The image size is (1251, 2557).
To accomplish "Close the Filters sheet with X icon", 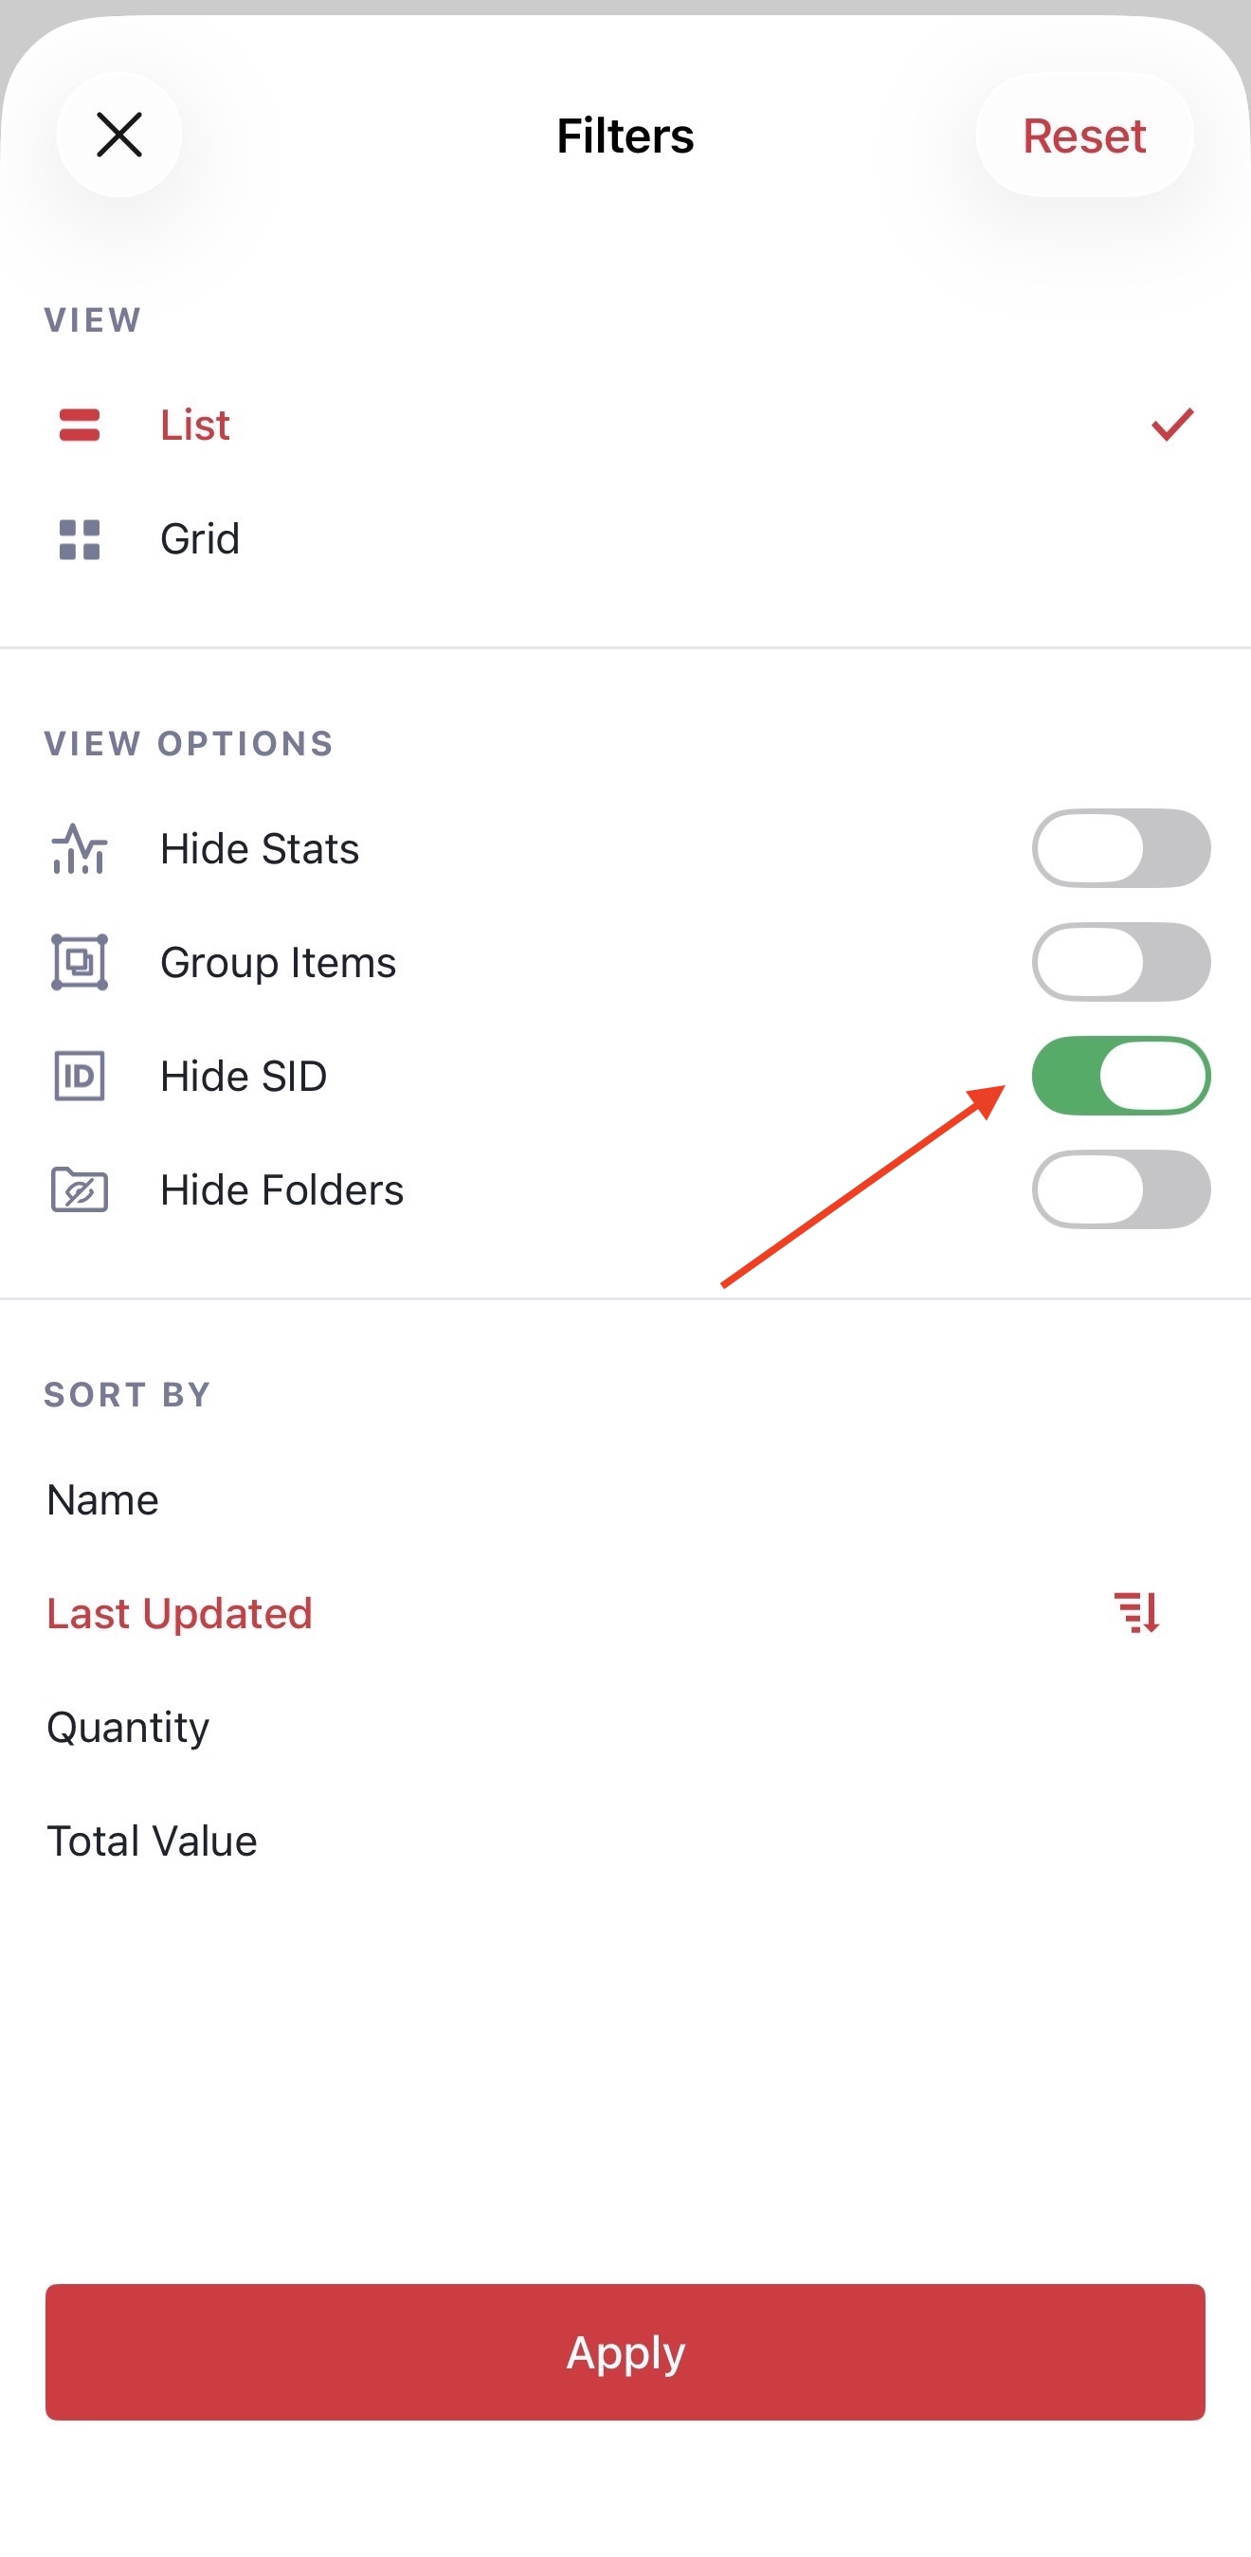I will (x=119, y=135).
